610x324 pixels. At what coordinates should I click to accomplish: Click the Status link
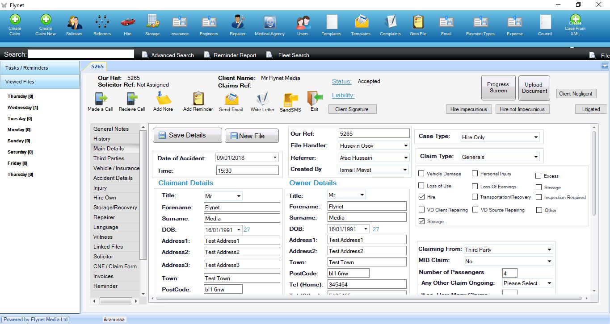tap(341, 82)
